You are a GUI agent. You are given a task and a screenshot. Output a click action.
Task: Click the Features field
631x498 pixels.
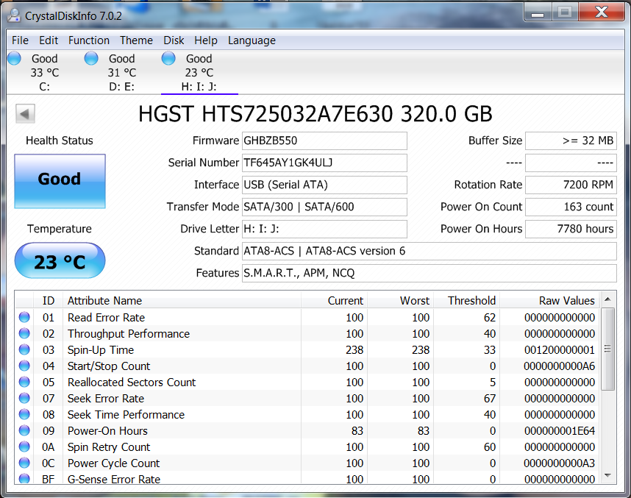click(429, 273)
